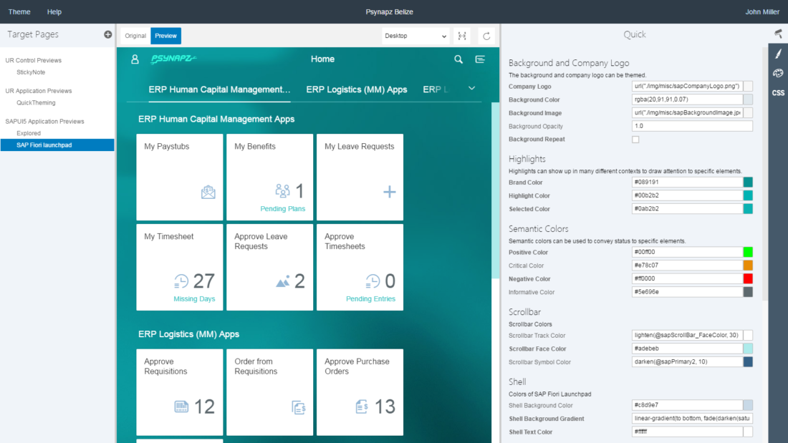
Task: Click Pending Plans link on My Benefits
Action: click(x=282, y=209)
